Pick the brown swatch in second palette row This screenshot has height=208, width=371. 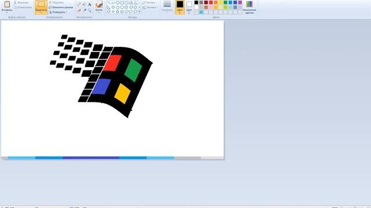(x=206, y=8)
